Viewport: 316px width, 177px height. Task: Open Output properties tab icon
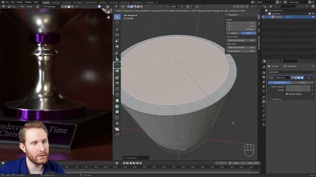click(x=264, y=78)
